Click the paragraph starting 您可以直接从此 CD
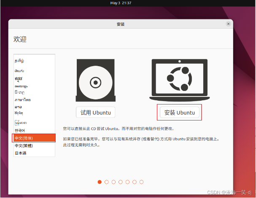 point(119,128)
